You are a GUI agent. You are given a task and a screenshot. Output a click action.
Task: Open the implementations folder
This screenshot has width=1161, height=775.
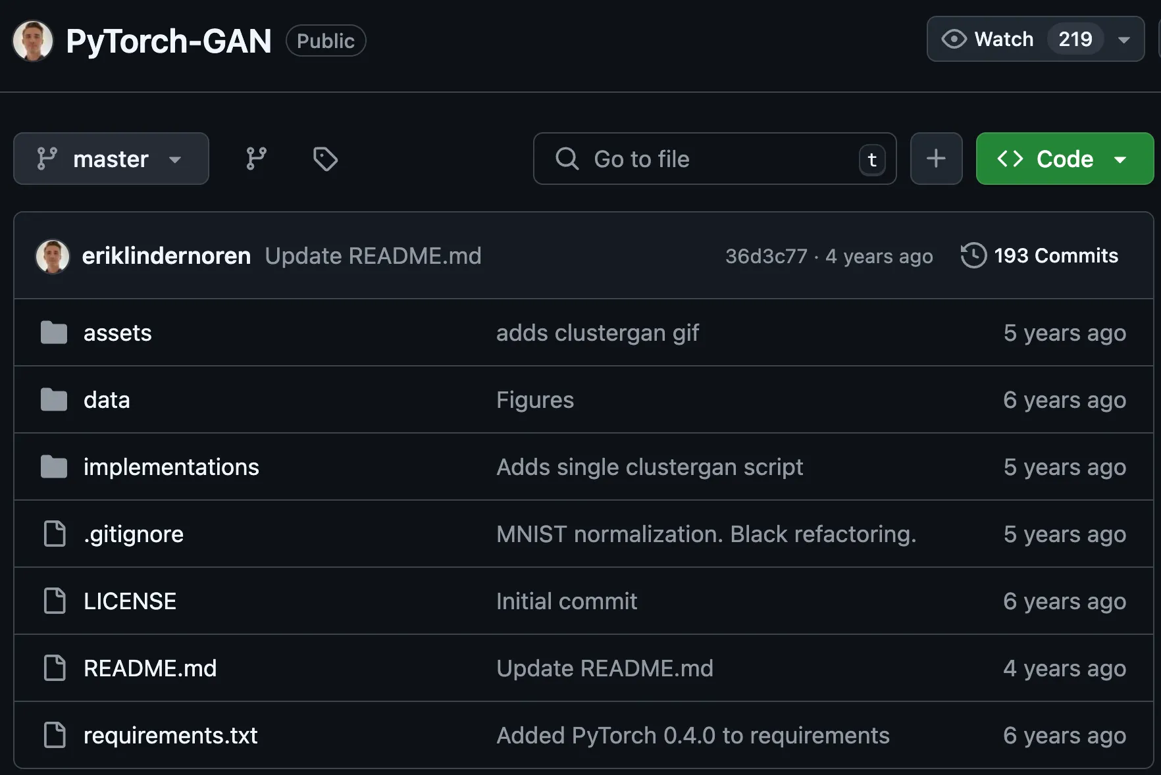pos(171,467)
